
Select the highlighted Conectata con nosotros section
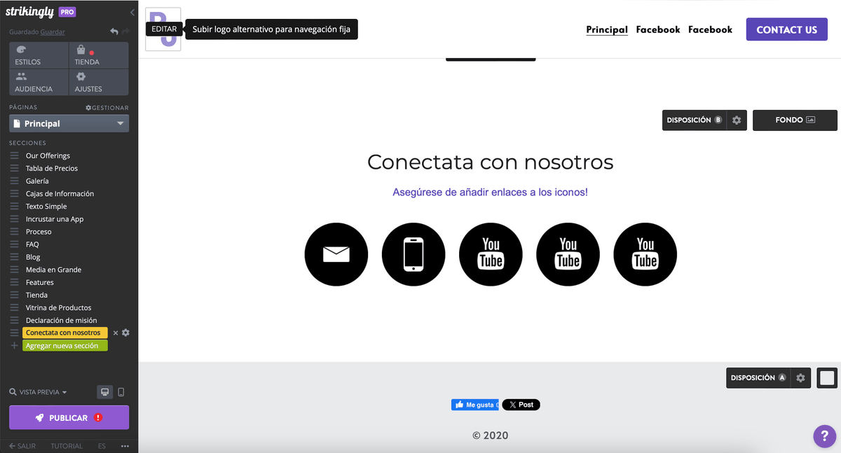click(x=65, y=333)
